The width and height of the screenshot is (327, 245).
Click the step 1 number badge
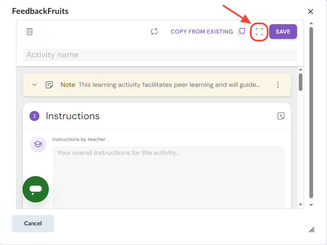[x=34, y=116]
